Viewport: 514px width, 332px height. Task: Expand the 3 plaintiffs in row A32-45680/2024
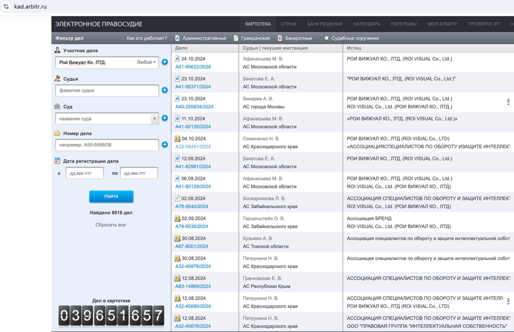508,301
